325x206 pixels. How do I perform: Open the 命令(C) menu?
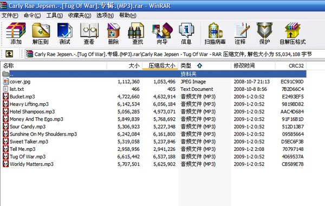[x=32, y=15]
